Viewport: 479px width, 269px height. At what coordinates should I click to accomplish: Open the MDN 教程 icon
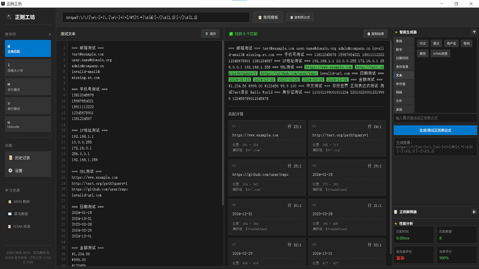[x=10, y=201]
